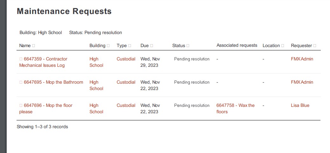Open 6647359 Contractor Mechanical Issues Log
The width and height of the screenshot is (330, 153).
pos(43,62)
